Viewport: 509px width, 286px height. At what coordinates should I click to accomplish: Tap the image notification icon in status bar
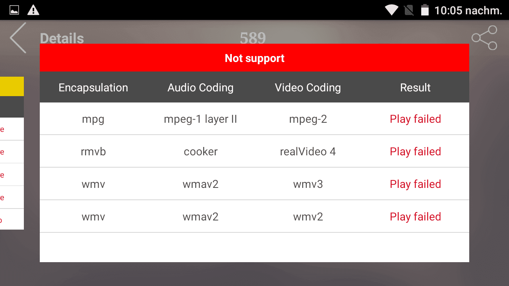pyautogui.click(x=14, y=10)
